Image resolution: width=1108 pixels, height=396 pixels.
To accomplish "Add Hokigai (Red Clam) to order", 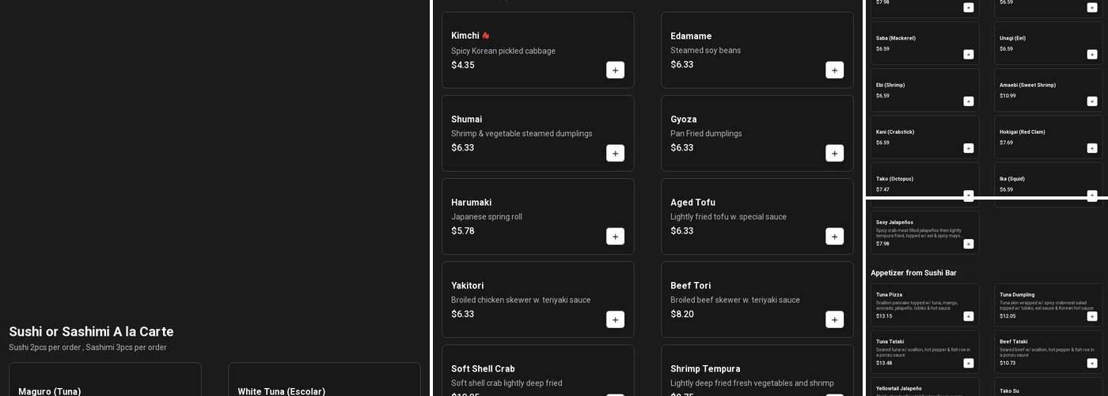I will [1091, 148].
